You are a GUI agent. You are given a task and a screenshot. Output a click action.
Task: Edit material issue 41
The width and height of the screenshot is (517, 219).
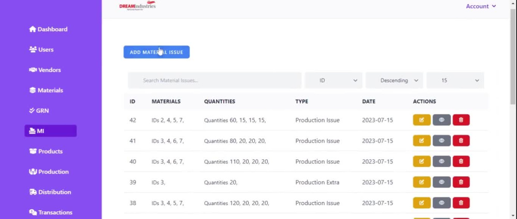(x=422, y=141)
